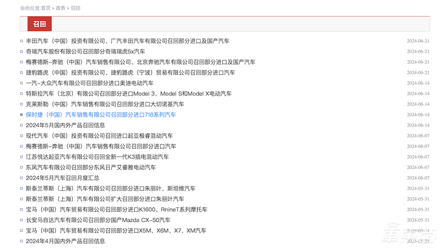Open BMW K1600 and RnineT motorcycle recall
443x250 pixels.
(x=116, y=210)
